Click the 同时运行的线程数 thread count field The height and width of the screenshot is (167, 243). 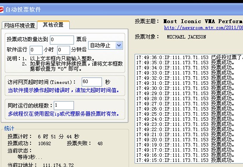click(x=64, y=106)
